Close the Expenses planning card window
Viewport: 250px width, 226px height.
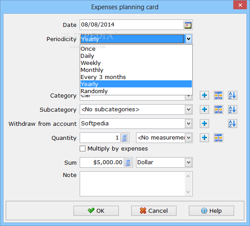240,5
